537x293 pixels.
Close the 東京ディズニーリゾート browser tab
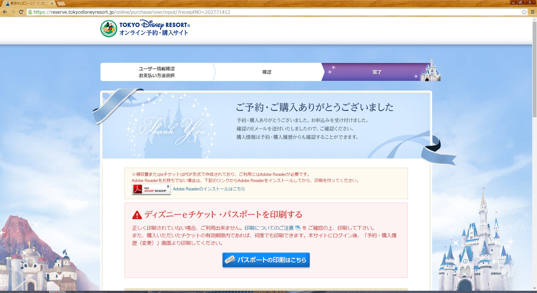[x=52, y=4]
